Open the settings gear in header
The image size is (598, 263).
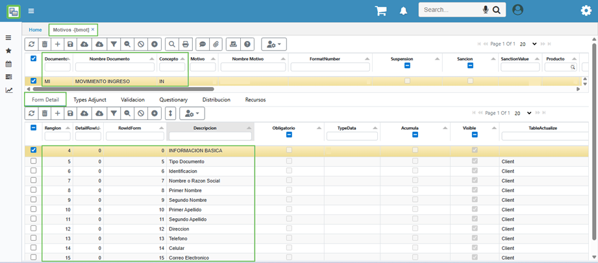[586, 10]
